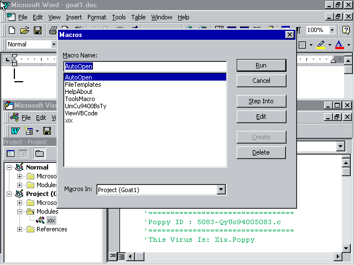Screen dimensions: 354x265
Task: Collapse the Modules folder under Project
Action: point(20,211)
